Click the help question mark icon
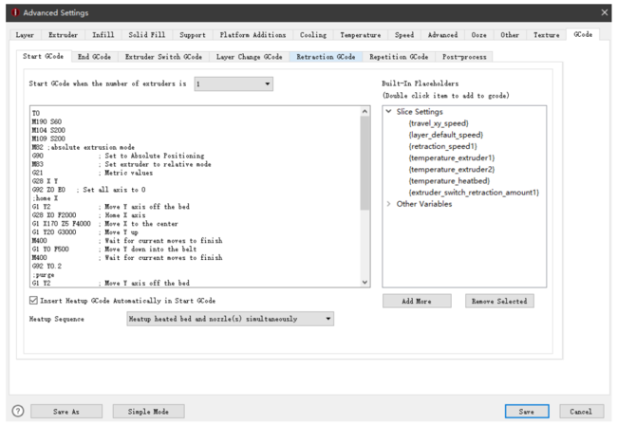The width and height of the screenshot is (617, 425). (14, 411)
